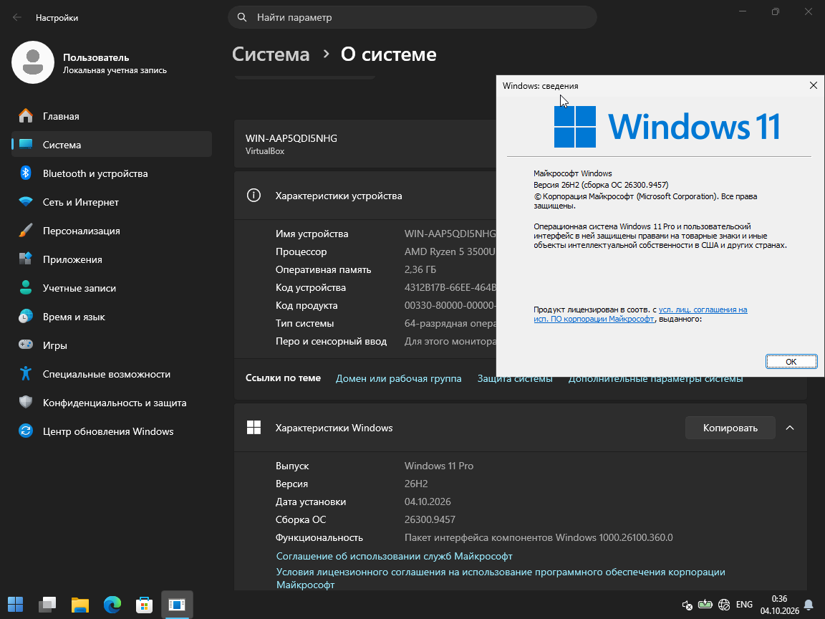Select Система in the sidebar

pyautogui.click(x=112, y=144)
